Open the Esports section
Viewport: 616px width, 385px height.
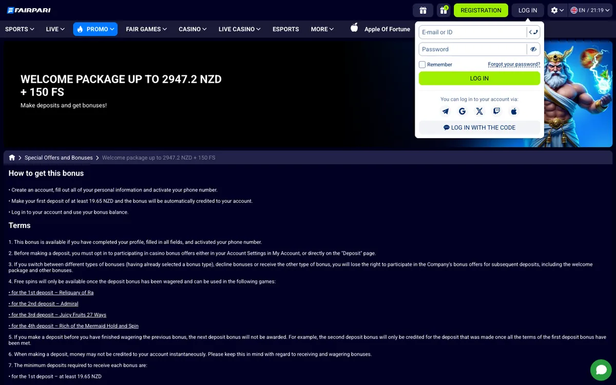coord(286,29)
